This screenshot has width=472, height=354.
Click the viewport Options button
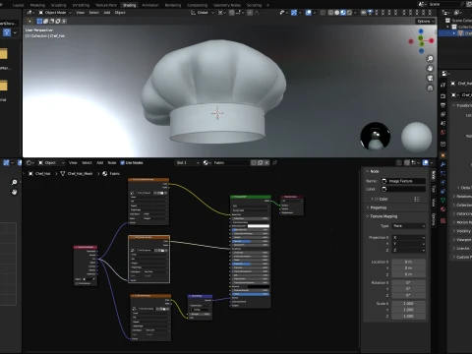pyautogui.click(x=426, y=21)
